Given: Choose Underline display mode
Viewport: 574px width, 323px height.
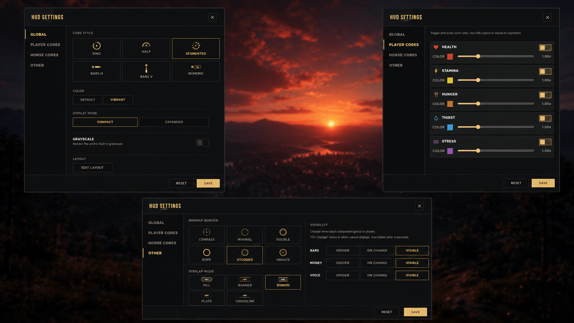Looking at the screenshot, I should (x=245, y=298).
